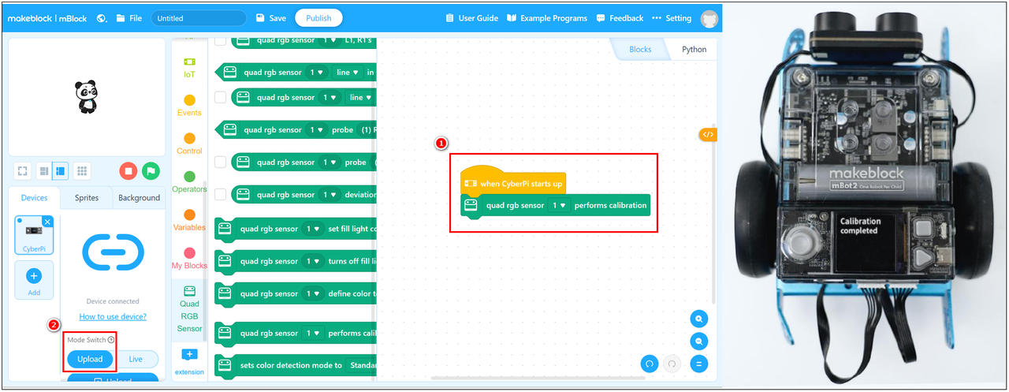Select the highlighted large stage layout icon
The width and height of the screenshot is (1009, 392).
(60, 170)
